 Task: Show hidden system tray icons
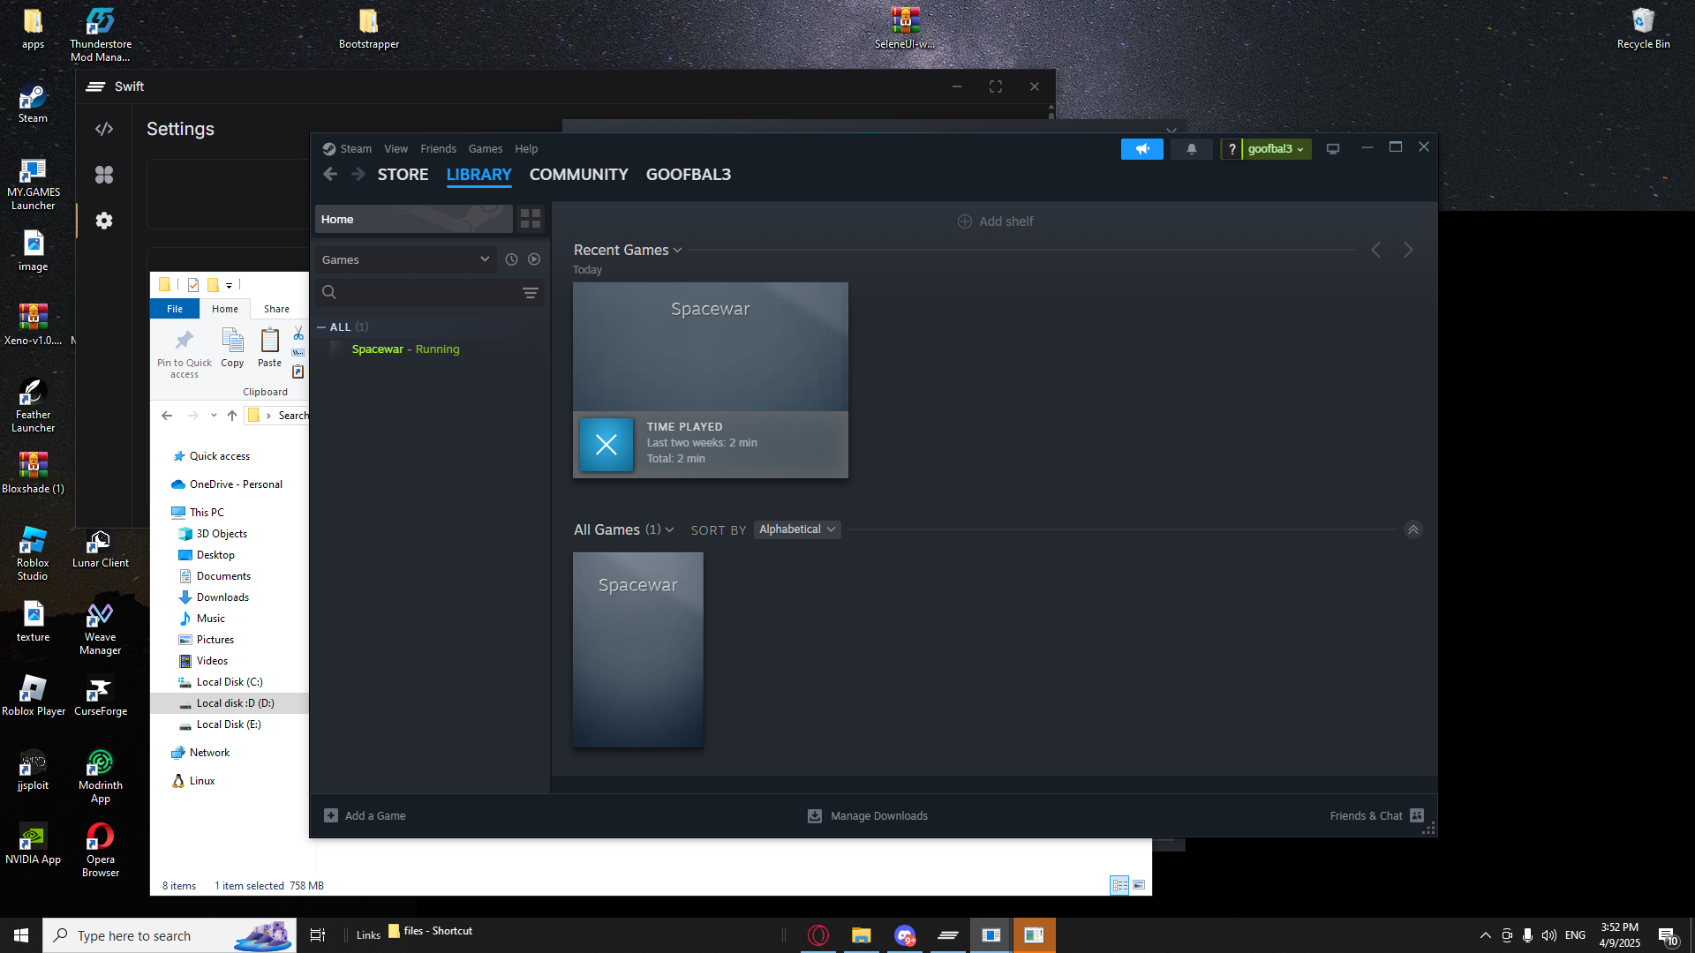click(1485, 935)
